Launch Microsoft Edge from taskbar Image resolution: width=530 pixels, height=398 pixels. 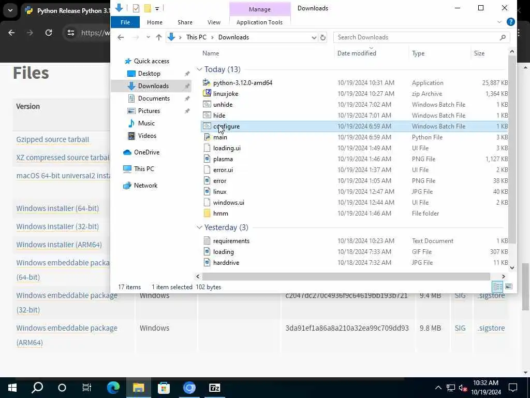click(113, 388)
